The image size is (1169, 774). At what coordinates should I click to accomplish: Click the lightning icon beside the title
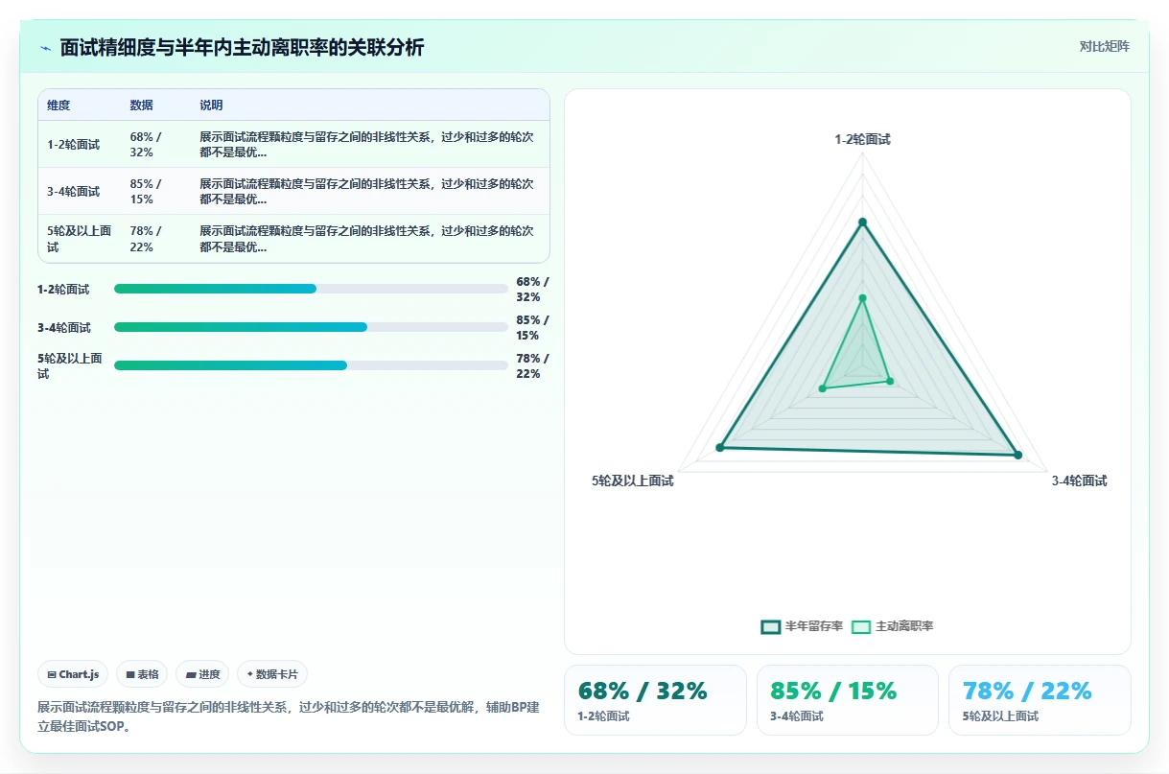[x=45, y=48]
